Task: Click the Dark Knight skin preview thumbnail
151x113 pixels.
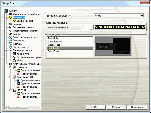Action: (113, 46)
